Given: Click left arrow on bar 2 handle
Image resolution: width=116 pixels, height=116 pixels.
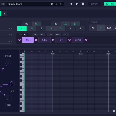Looking at the screenshot, I should tap(52, 54).
